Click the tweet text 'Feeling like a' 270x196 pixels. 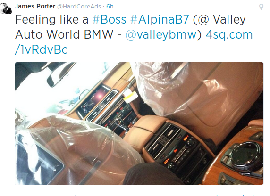pos(51,19)
